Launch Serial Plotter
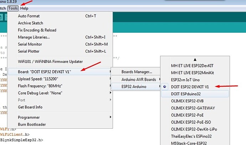This screenshot has height=145, width=246. coord(60,51)
